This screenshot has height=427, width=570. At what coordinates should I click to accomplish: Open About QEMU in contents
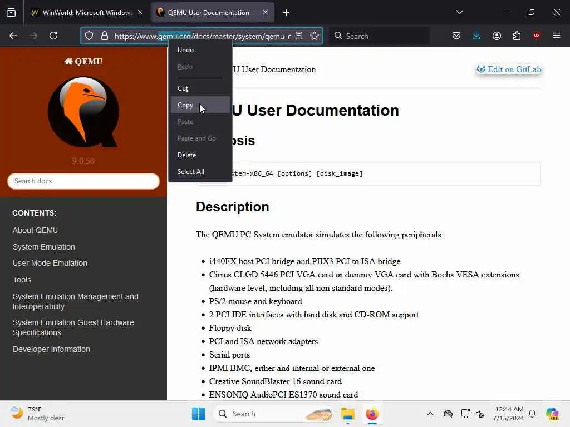(35, 230)
